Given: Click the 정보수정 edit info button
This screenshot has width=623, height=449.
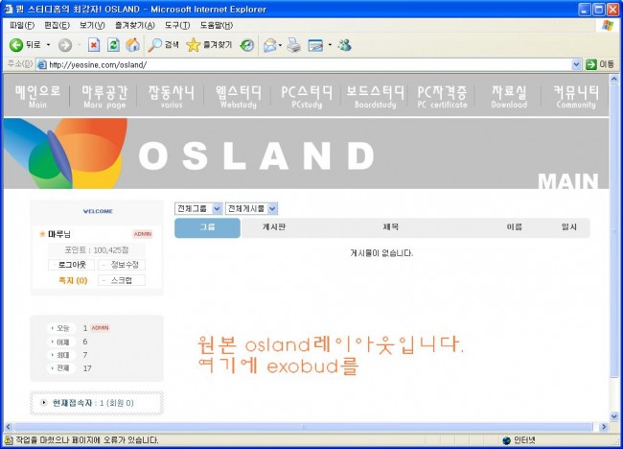Looking at the screenshot, I should pos(122,265).
